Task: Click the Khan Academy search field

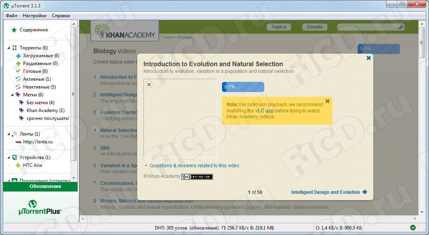Action: 368,27
